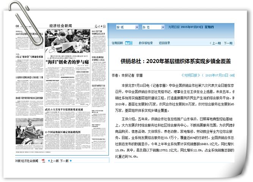253x182 pixels.
Task: Click the 08版:经济社会新闻 page label
Action: [x=27, y=161]
